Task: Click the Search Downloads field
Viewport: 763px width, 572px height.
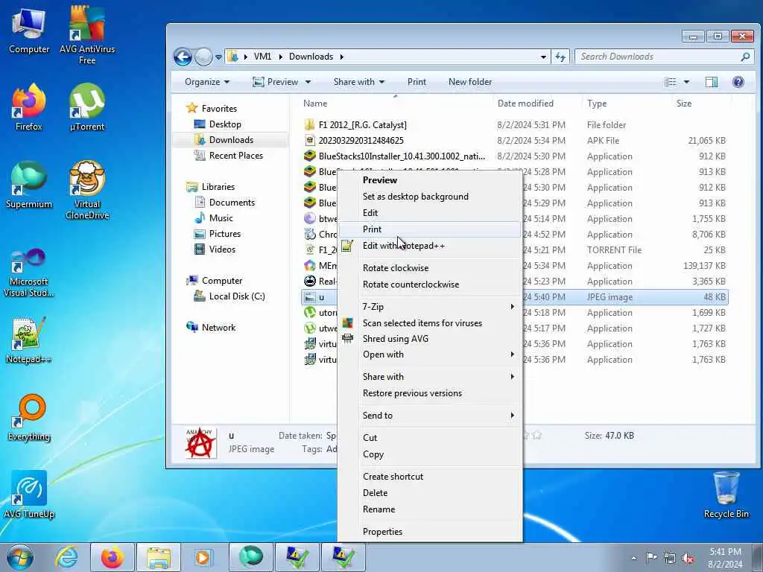Action: [x=664, y=57]
